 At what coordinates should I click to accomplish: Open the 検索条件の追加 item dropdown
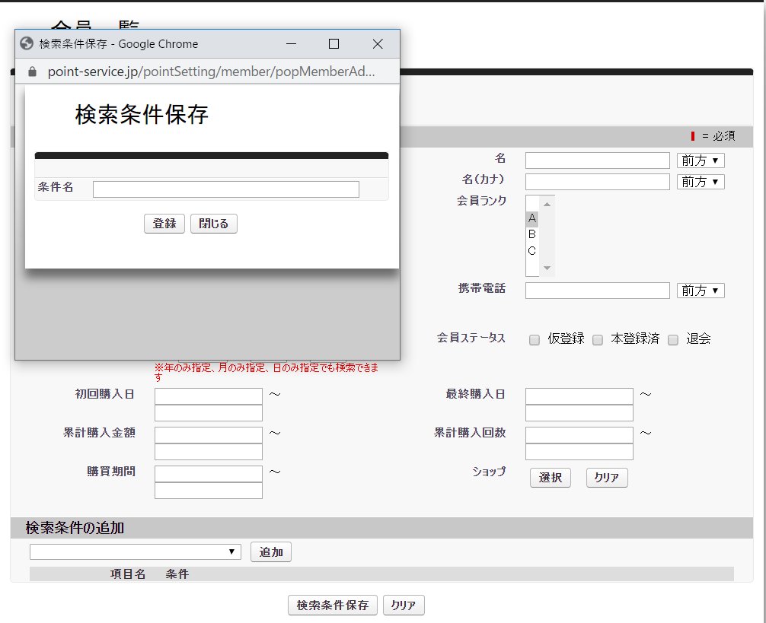click(136, 551)
